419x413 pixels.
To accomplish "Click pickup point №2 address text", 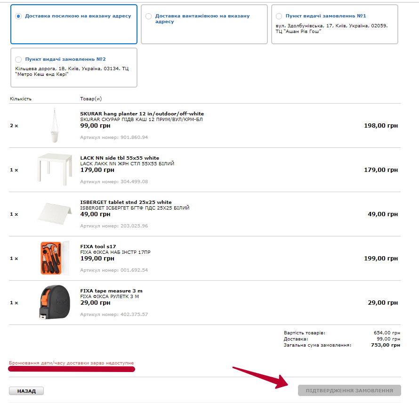I will pyautogui.click(x=72, y=71).
